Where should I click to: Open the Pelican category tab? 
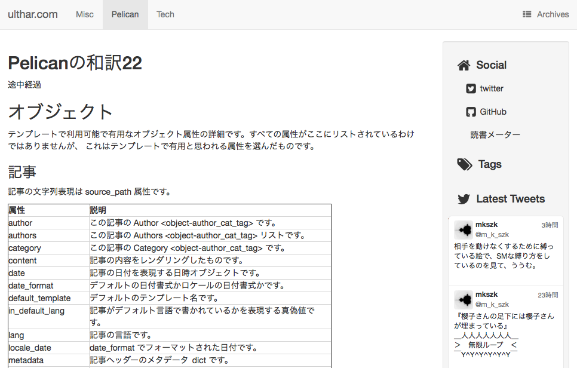click(125, 14)
